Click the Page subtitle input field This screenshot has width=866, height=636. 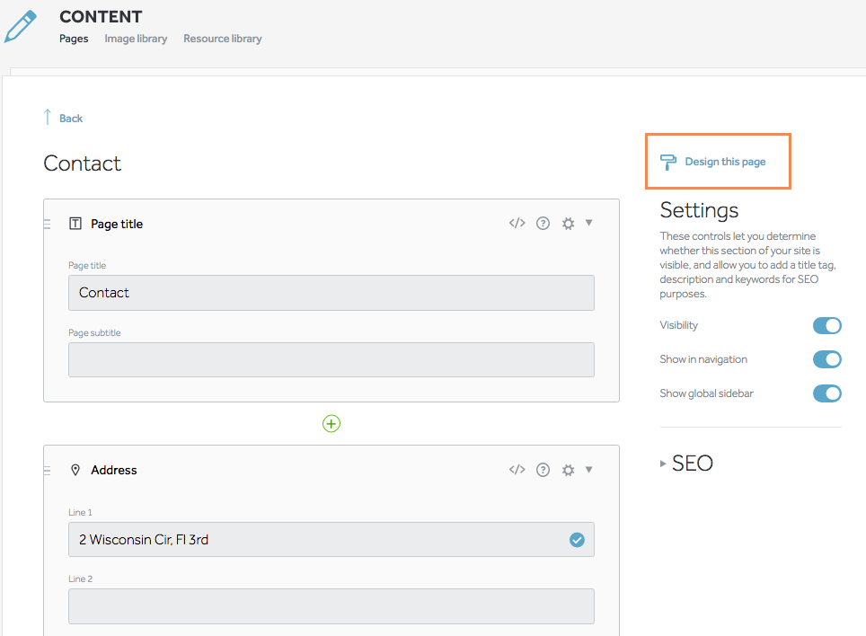[331, 359]
